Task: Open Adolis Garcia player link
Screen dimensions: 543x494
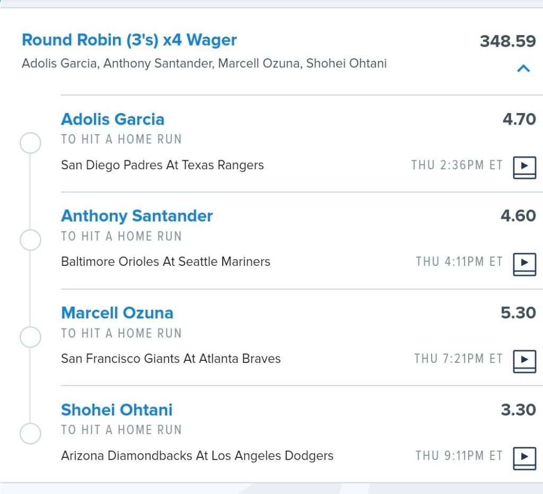Action: coord(112,119)
